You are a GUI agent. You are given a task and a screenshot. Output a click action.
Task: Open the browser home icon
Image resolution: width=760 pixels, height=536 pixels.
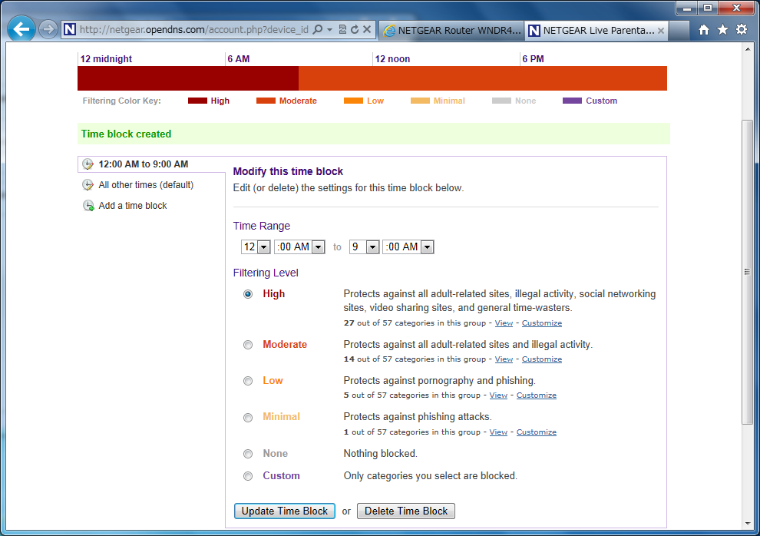pos(703,30)
